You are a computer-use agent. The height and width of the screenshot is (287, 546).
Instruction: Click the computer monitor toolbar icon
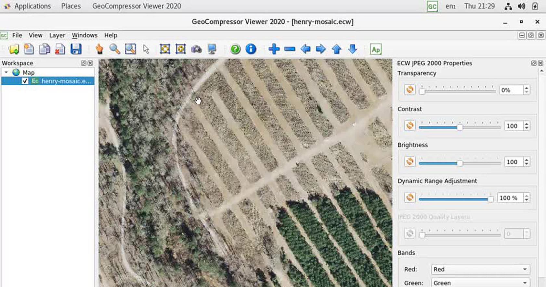pyautogui.click(x=212, y=49)
